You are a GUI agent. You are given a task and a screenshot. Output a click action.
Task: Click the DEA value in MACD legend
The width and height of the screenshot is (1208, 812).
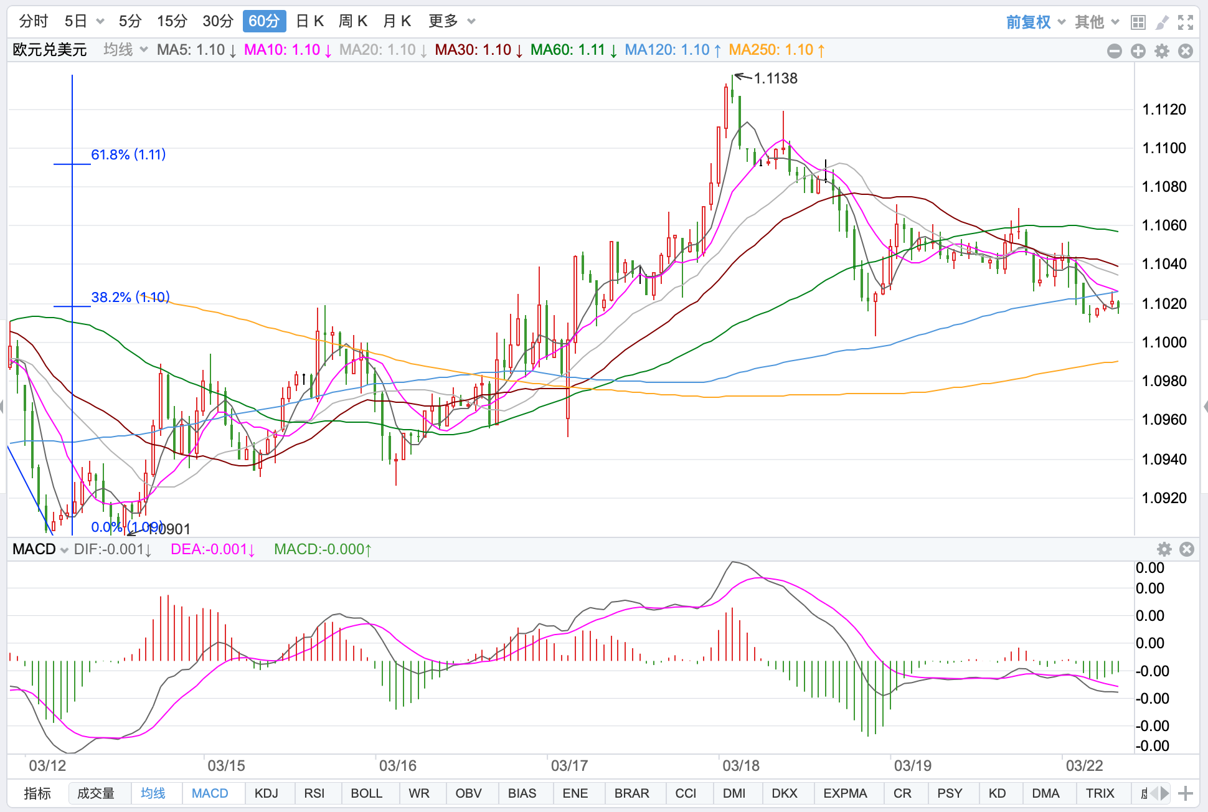tap(212, 549)
